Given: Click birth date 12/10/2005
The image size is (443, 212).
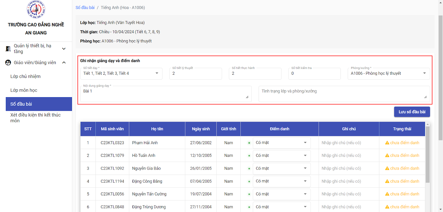Looking at the screenshot, I should 201,156.
